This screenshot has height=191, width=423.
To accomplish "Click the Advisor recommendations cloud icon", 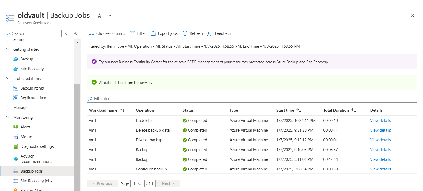I will [16, 159].
